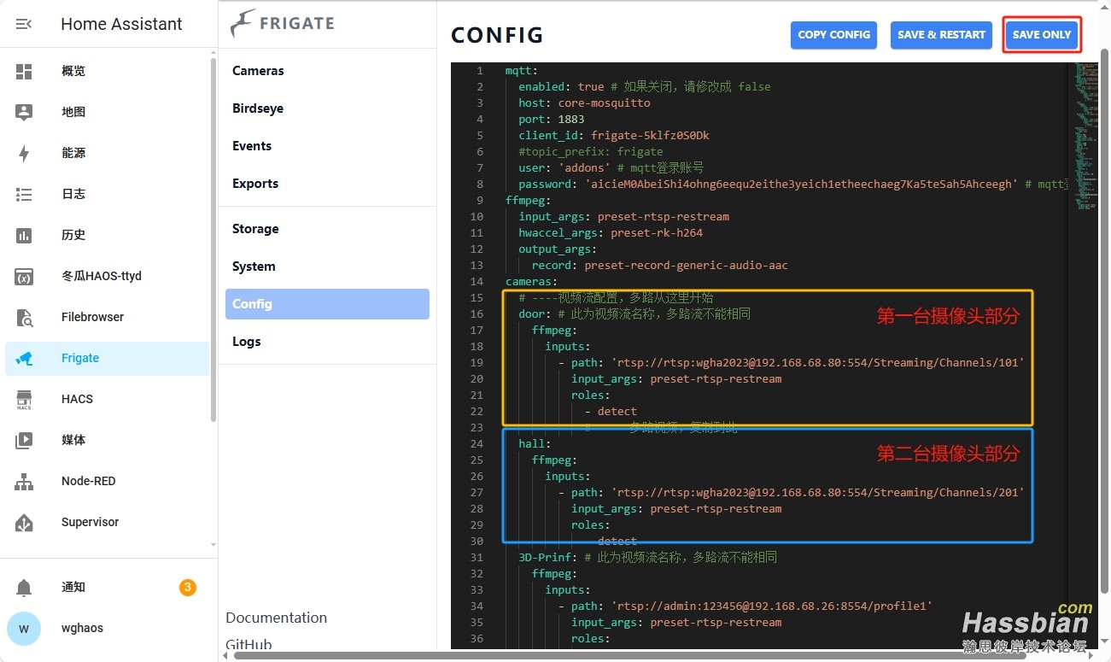
Task: Click the COPY CONFIG button
Action: (833, 35)
